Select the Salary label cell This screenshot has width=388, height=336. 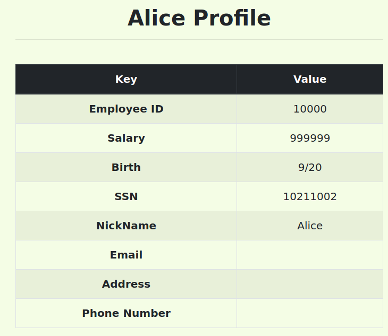coord(126,139)
